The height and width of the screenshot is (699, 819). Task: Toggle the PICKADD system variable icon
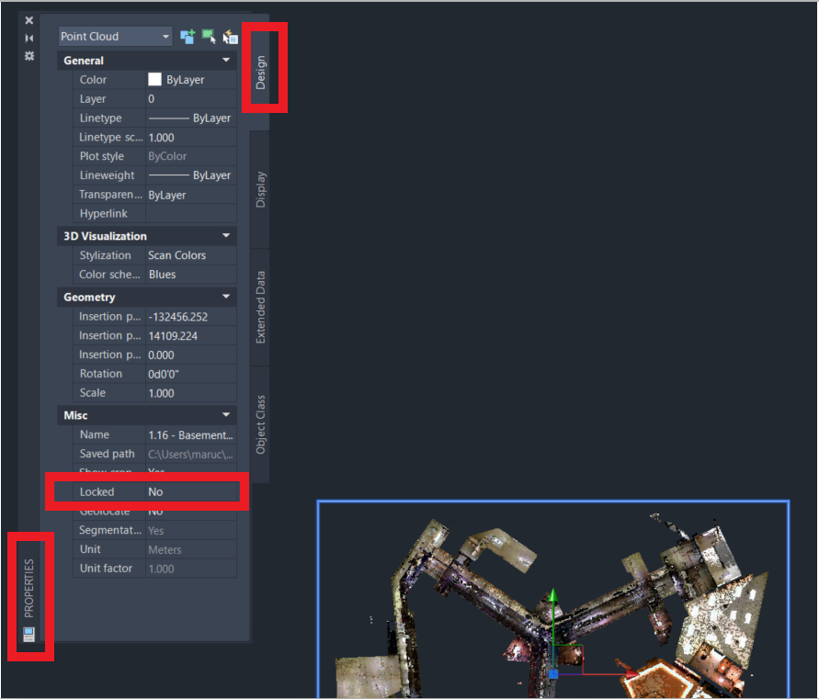coord(188,37)
